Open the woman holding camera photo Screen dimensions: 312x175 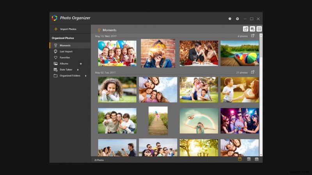(x=158, y=53)
